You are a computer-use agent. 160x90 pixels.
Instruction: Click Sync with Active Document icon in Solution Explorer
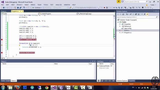(x=131, y=14)
